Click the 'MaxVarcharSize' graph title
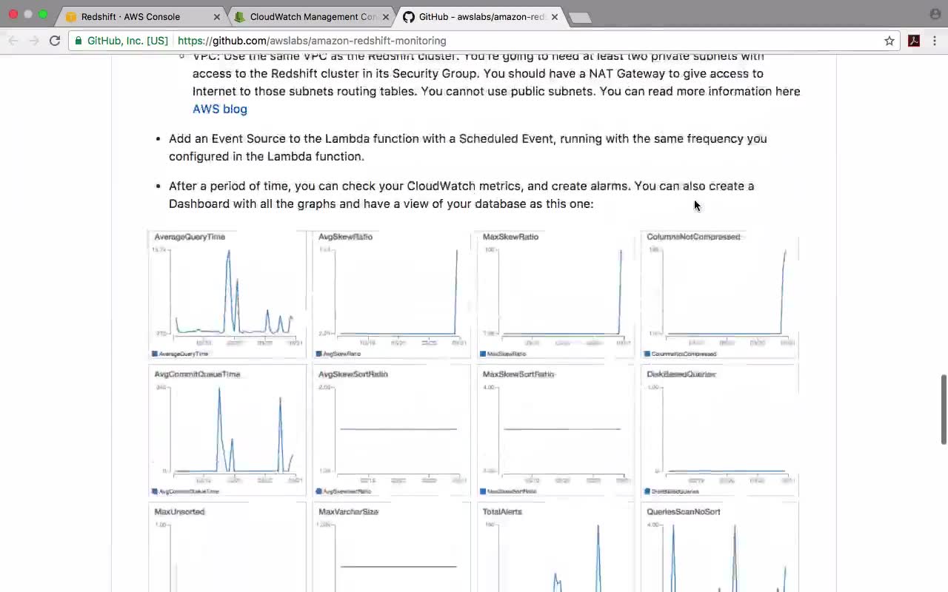 348,511
